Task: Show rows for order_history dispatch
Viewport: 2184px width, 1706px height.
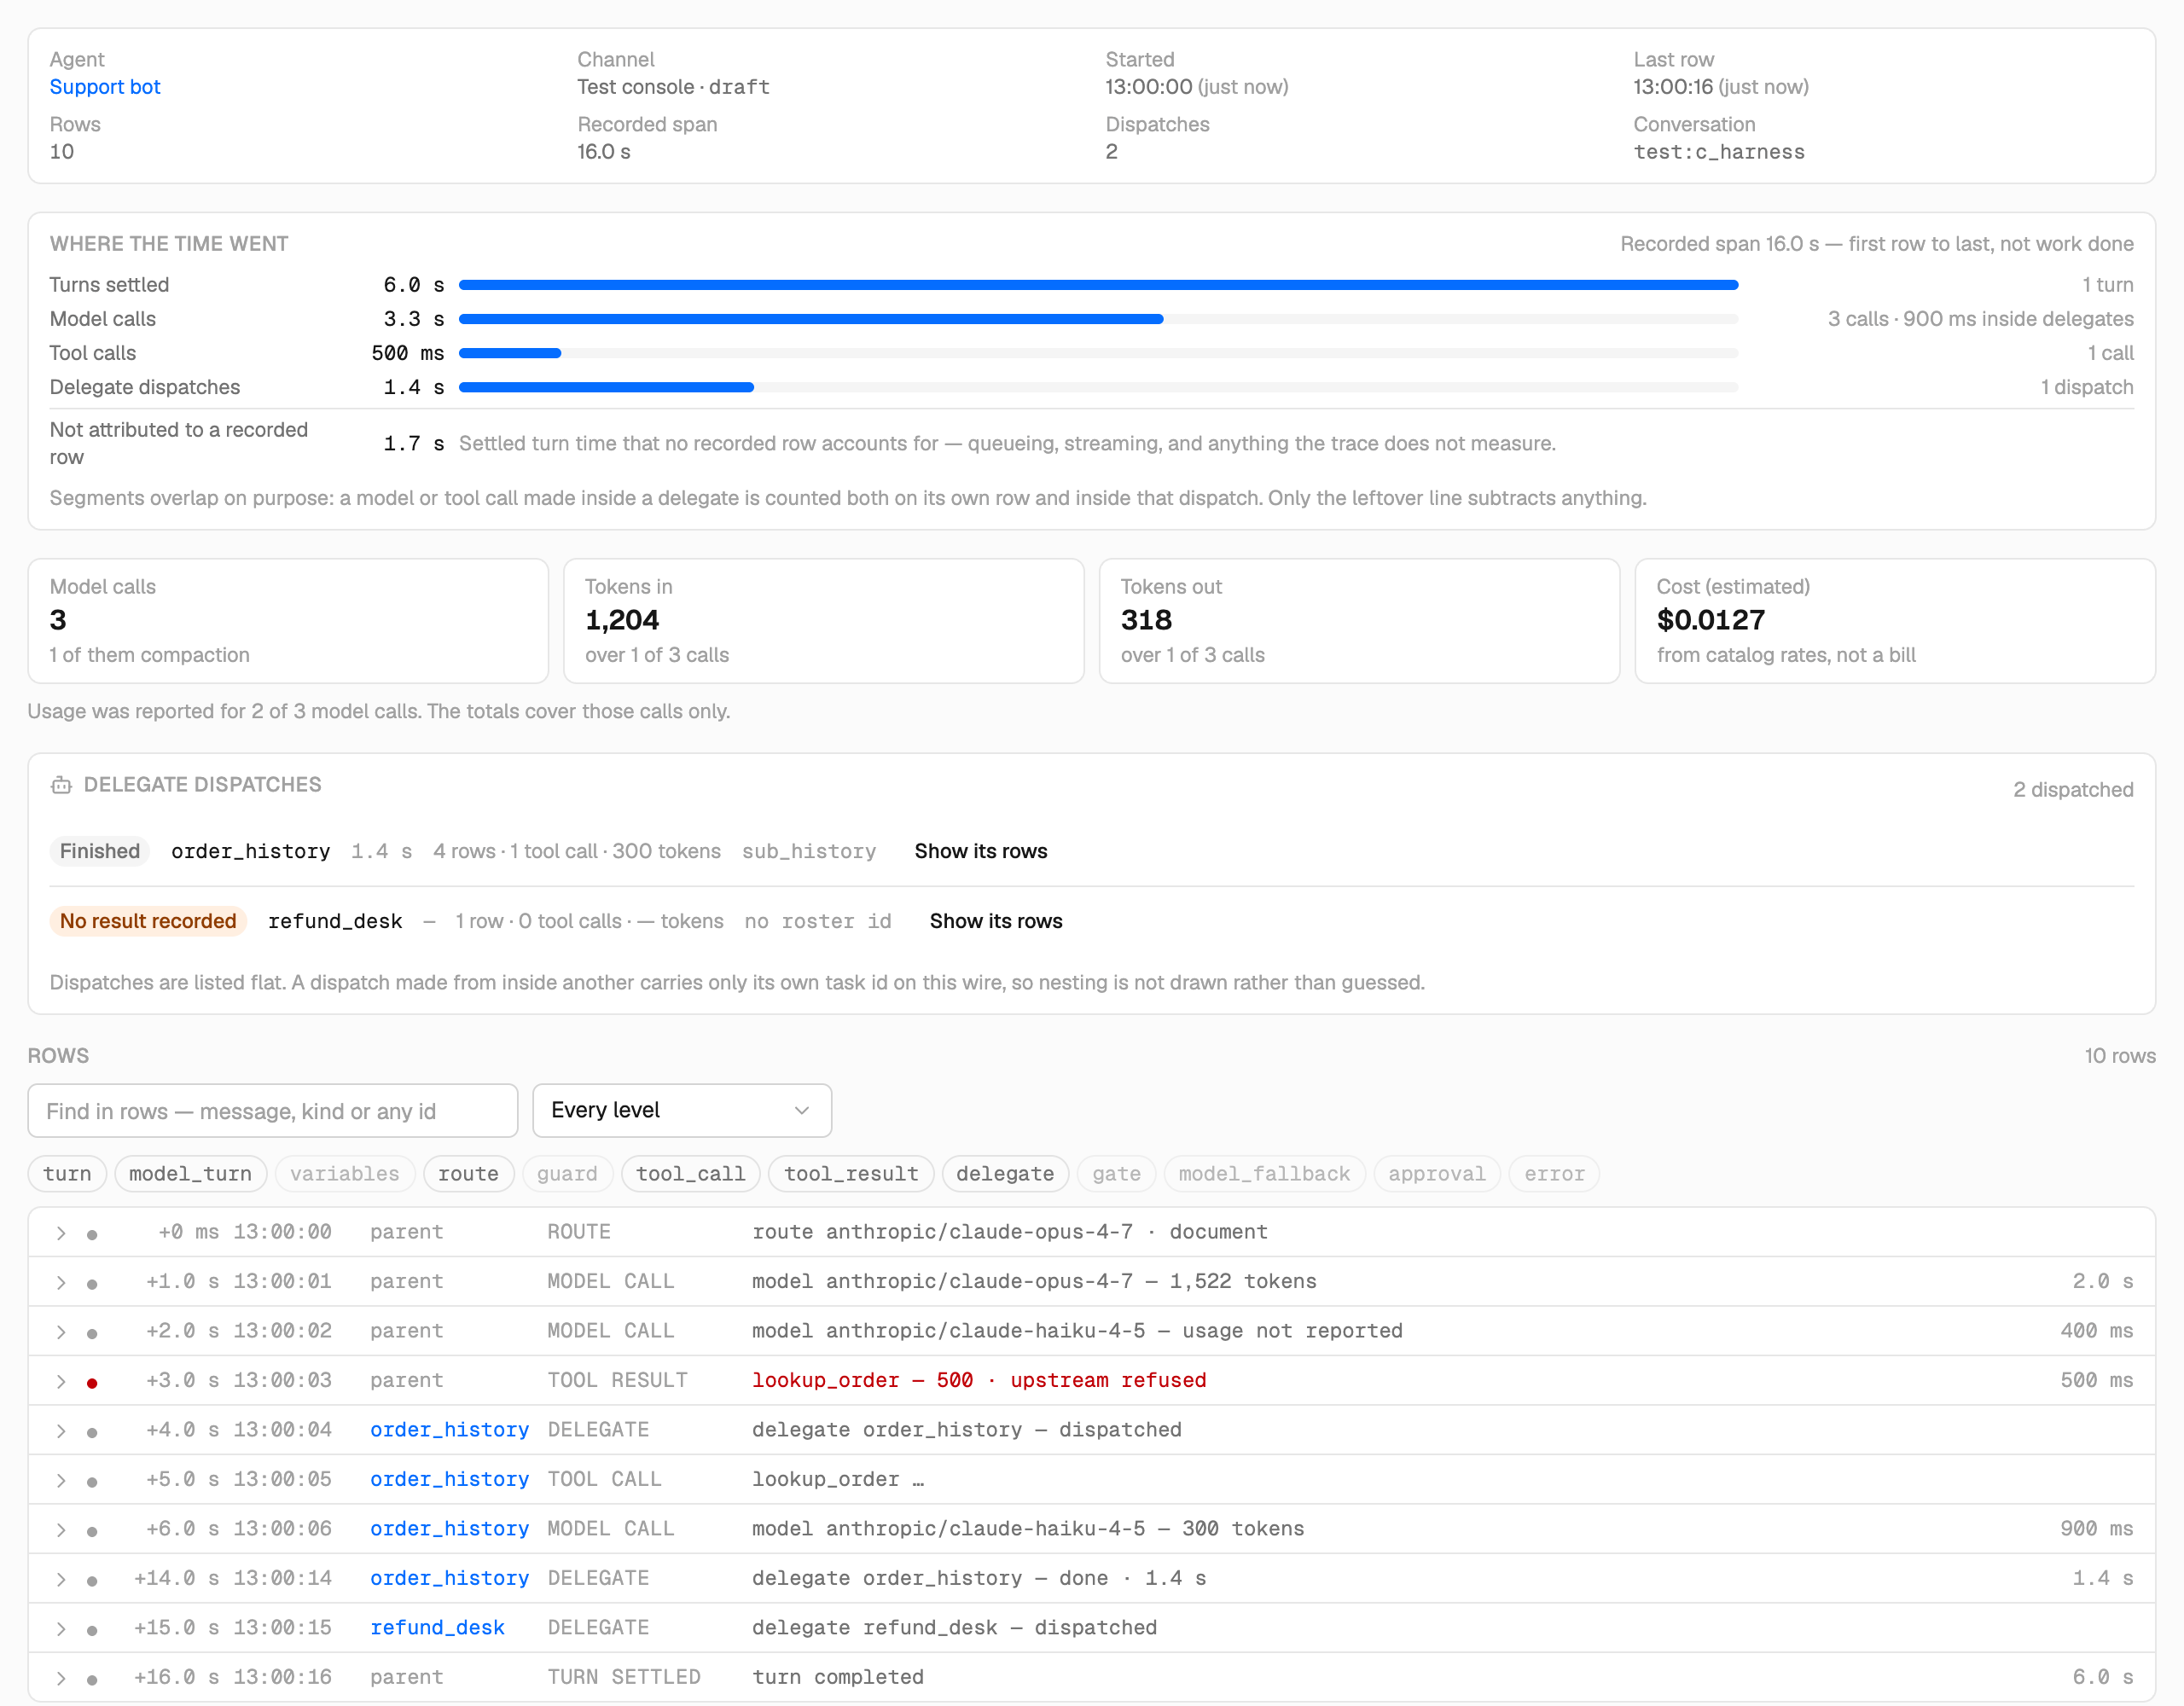Action: [980, 851]
